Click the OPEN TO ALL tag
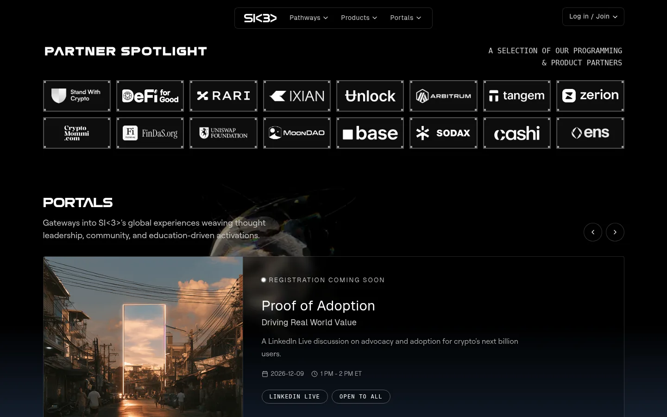The width and height of the screenshot is (667, 417). click(x=361, y=397)
